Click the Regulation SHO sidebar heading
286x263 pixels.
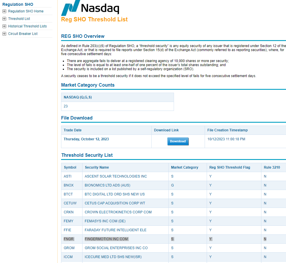[18, 4]
